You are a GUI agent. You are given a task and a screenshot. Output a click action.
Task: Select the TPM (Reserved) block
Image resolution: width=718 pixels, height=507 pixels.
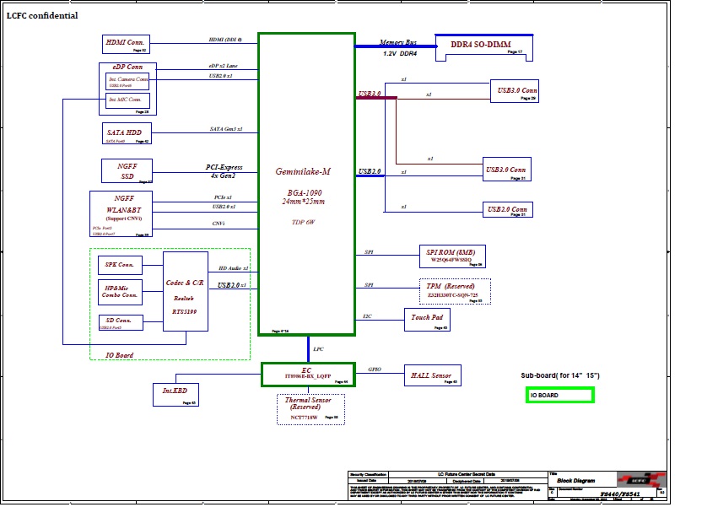coord(455,291)
